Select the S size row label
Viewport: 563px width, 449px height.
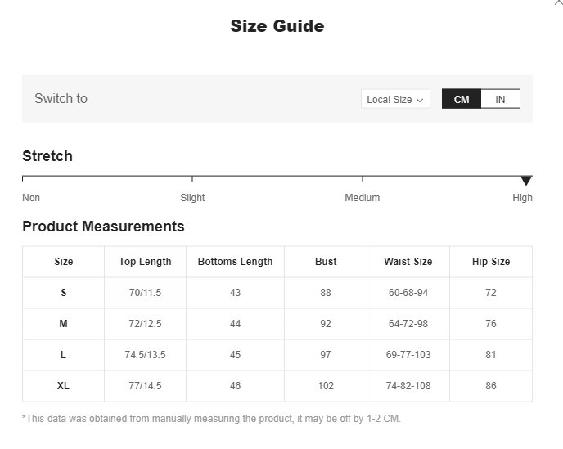(64, 293)
